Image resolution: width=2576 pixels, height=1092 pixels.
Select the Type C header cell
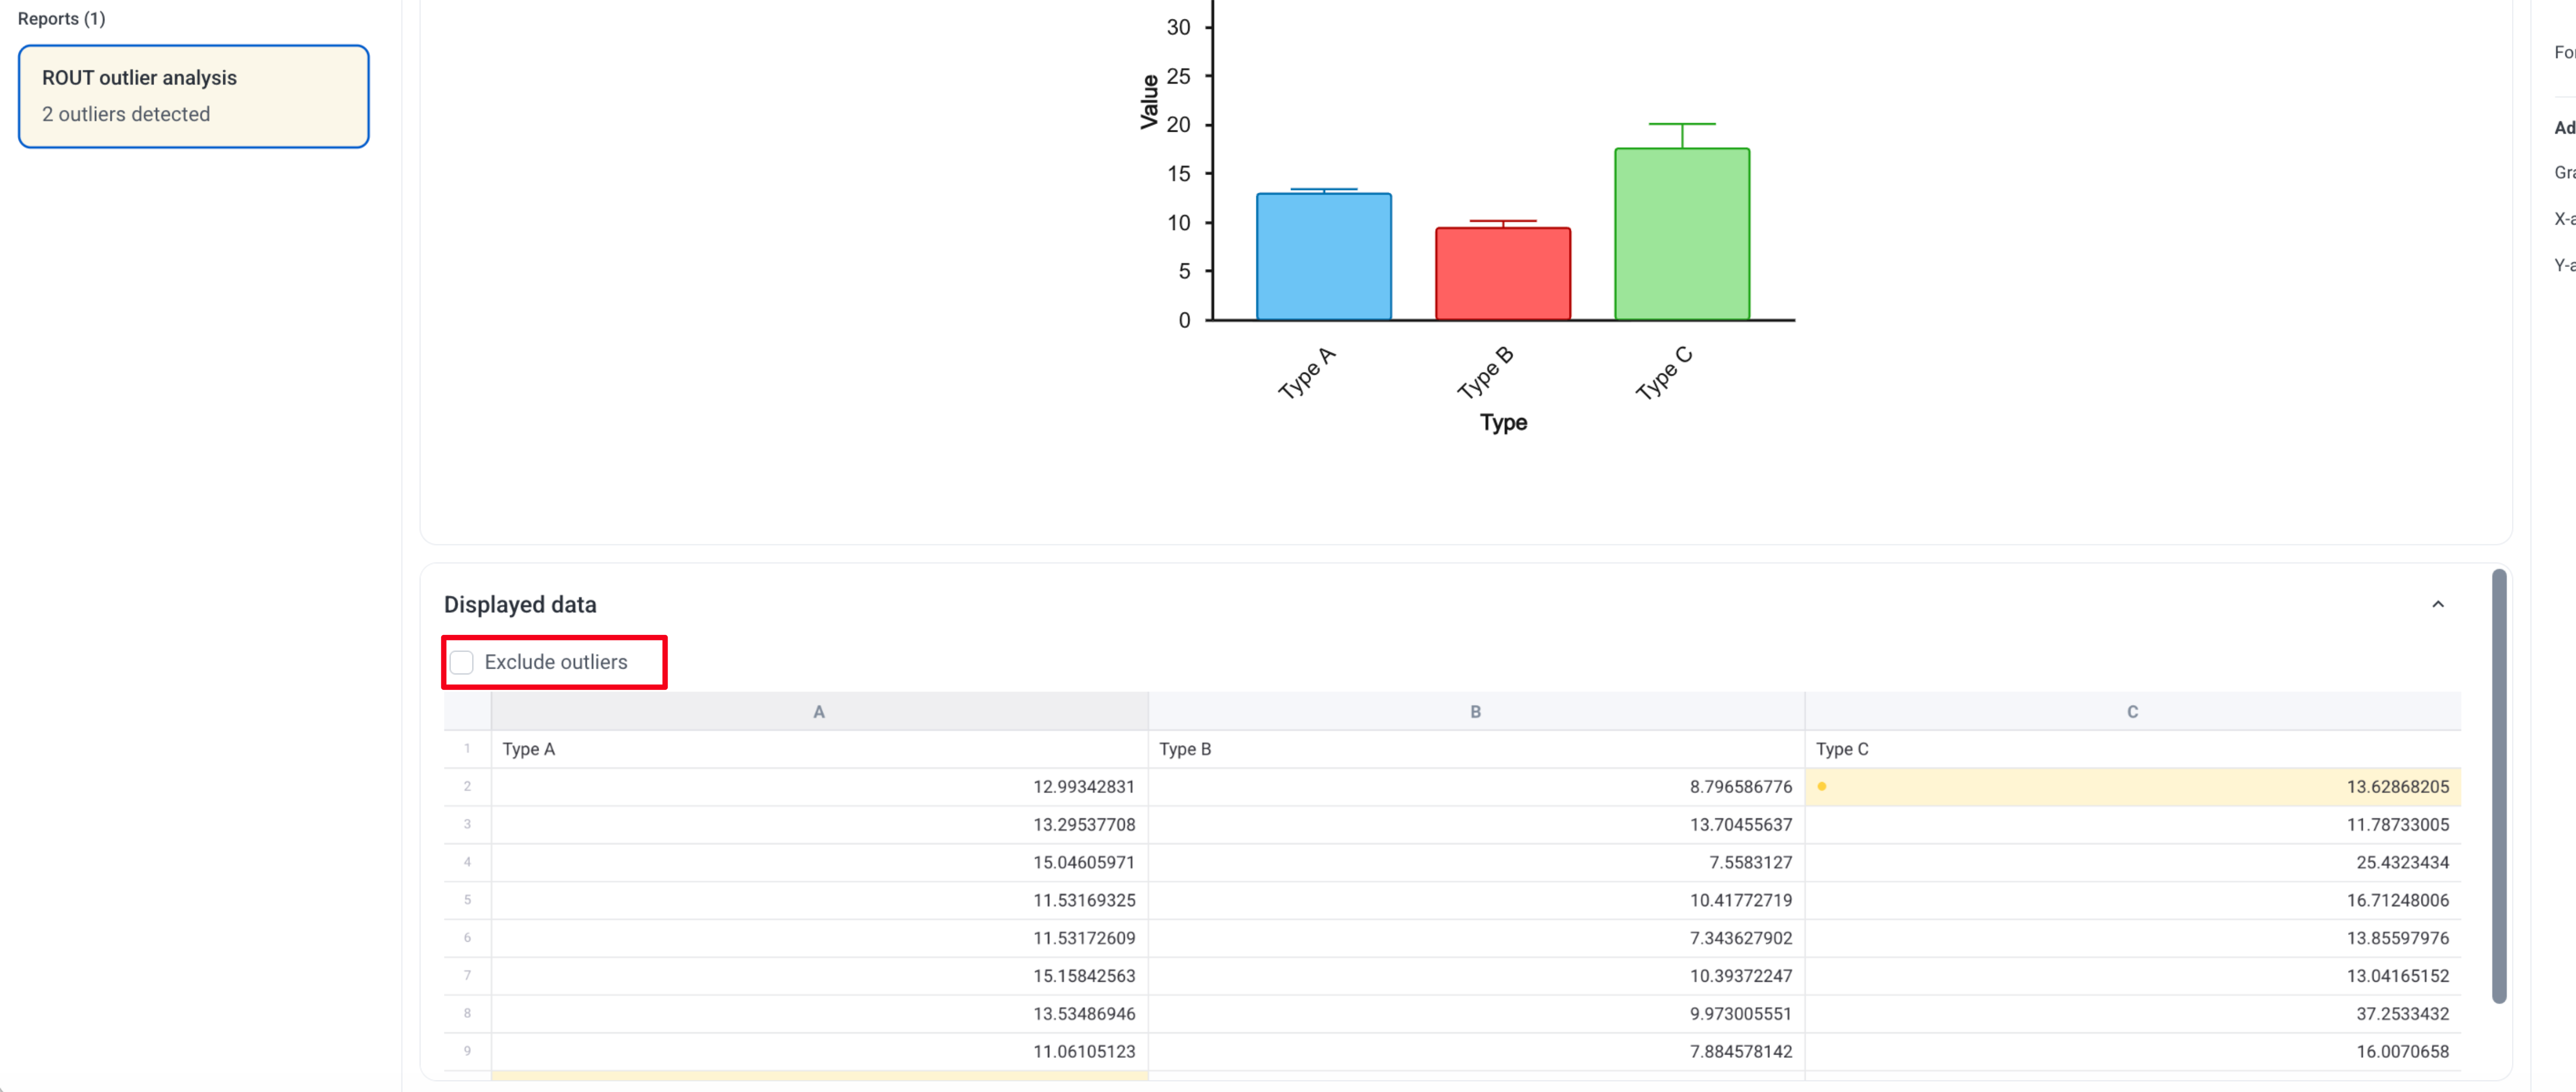click(2133, 749)
